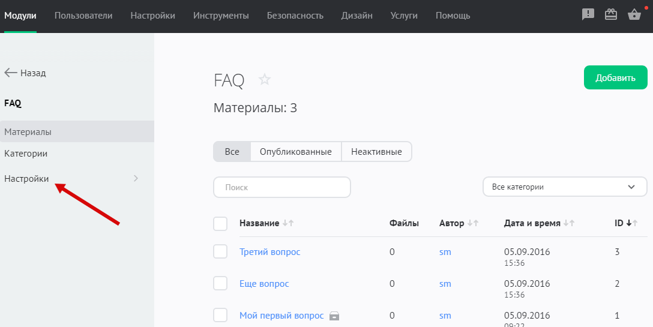Sort by Автор column arrows

click(x=473, y=223)
